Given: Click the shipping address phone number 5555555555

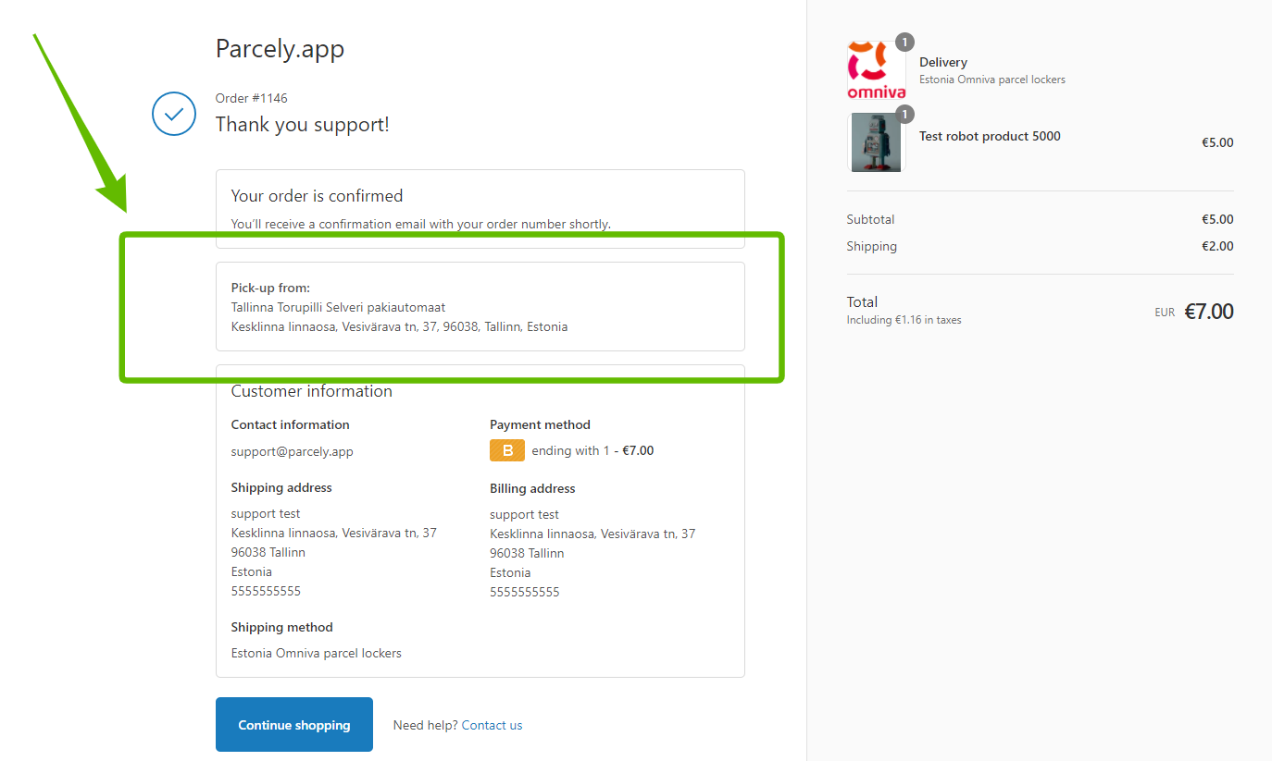Looking at the screenshot, I should tap(266, 591).
